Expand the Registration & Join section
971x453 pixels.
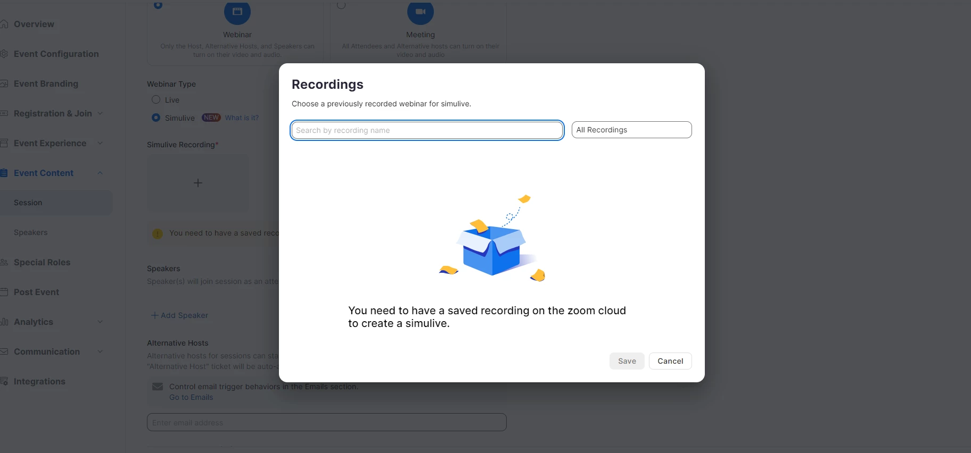point(100,113)
